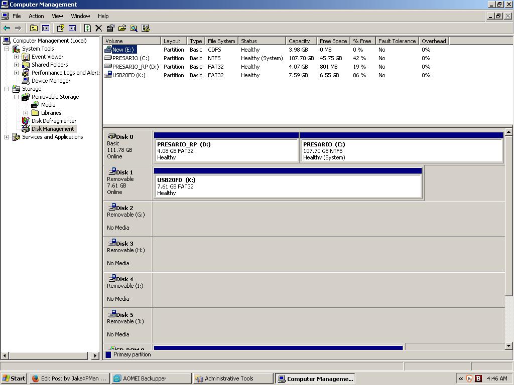
Task: Expand Services and Applications node
Action: pyautogui.click(x=7, y=137)
